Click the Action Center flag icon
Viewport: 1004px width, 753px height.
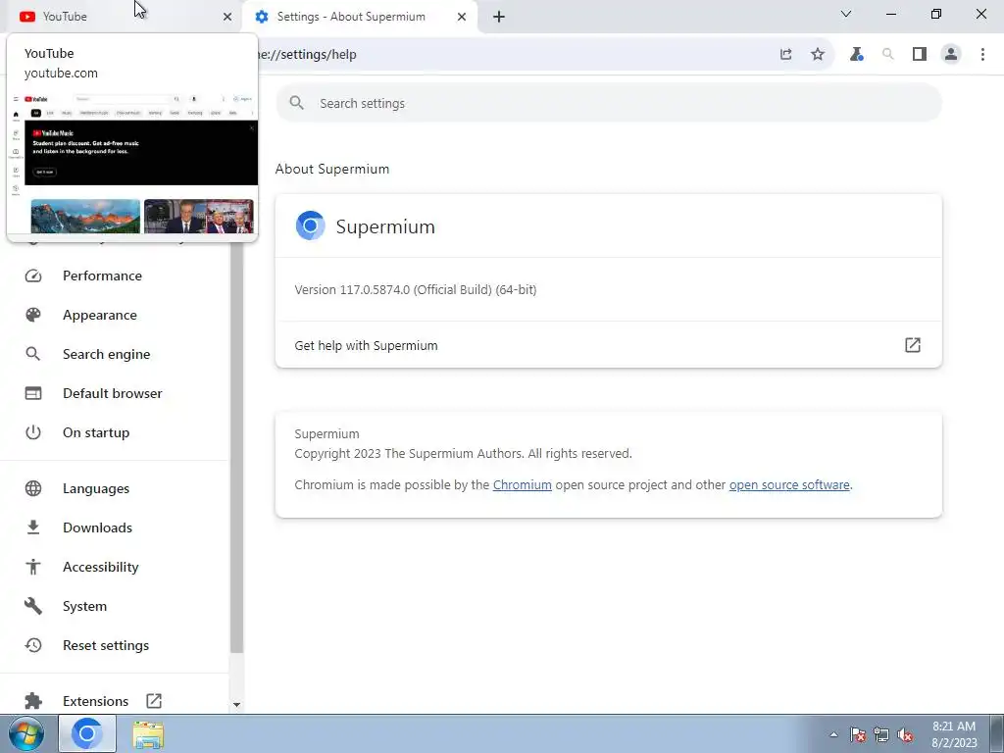858,735
